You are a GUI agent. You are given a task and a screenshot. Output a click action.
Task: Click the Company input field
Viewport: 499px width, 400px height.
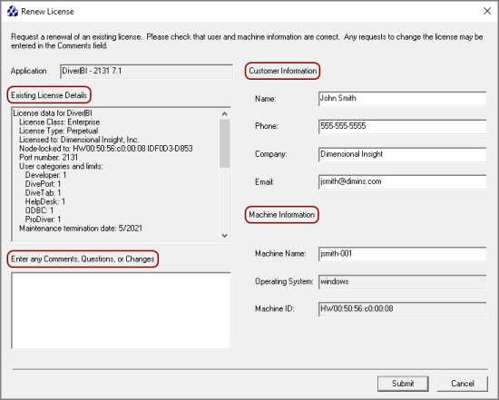click(402, 154)
